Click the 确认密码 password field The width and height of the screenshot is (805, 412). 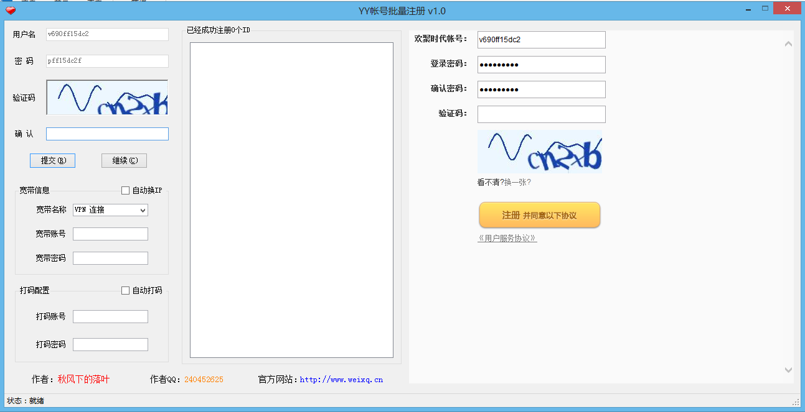click(541, 89)
